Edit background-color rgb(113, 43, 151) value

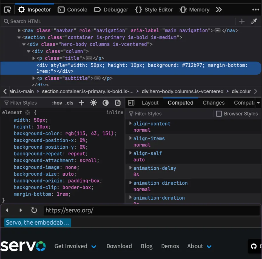coord(89,134)
